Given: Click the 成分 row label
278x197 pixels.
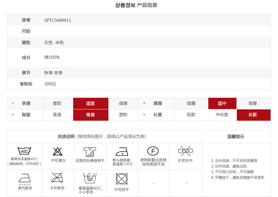Looking at the screenshot, I should (x=26, y=58).
